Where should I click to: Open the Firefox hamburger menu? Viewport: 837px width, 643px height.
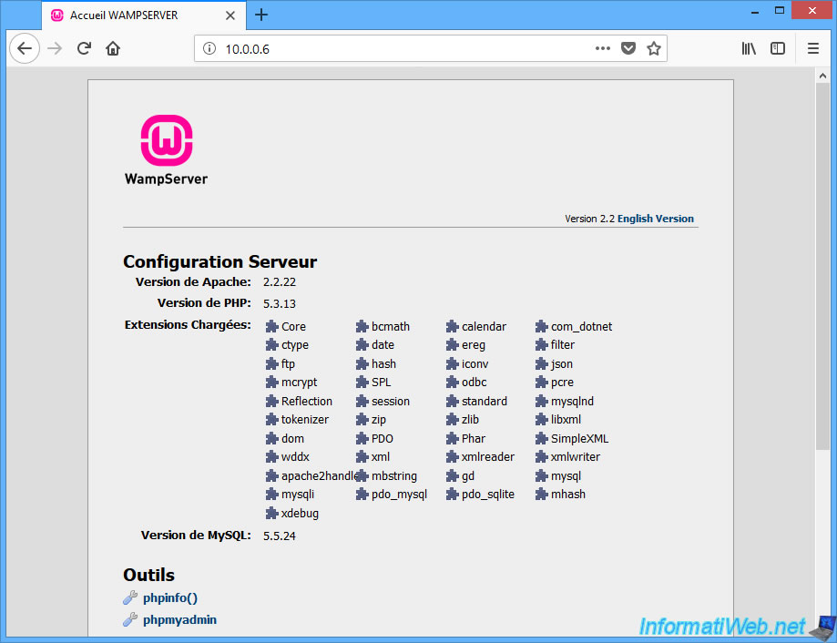point(813,48)
